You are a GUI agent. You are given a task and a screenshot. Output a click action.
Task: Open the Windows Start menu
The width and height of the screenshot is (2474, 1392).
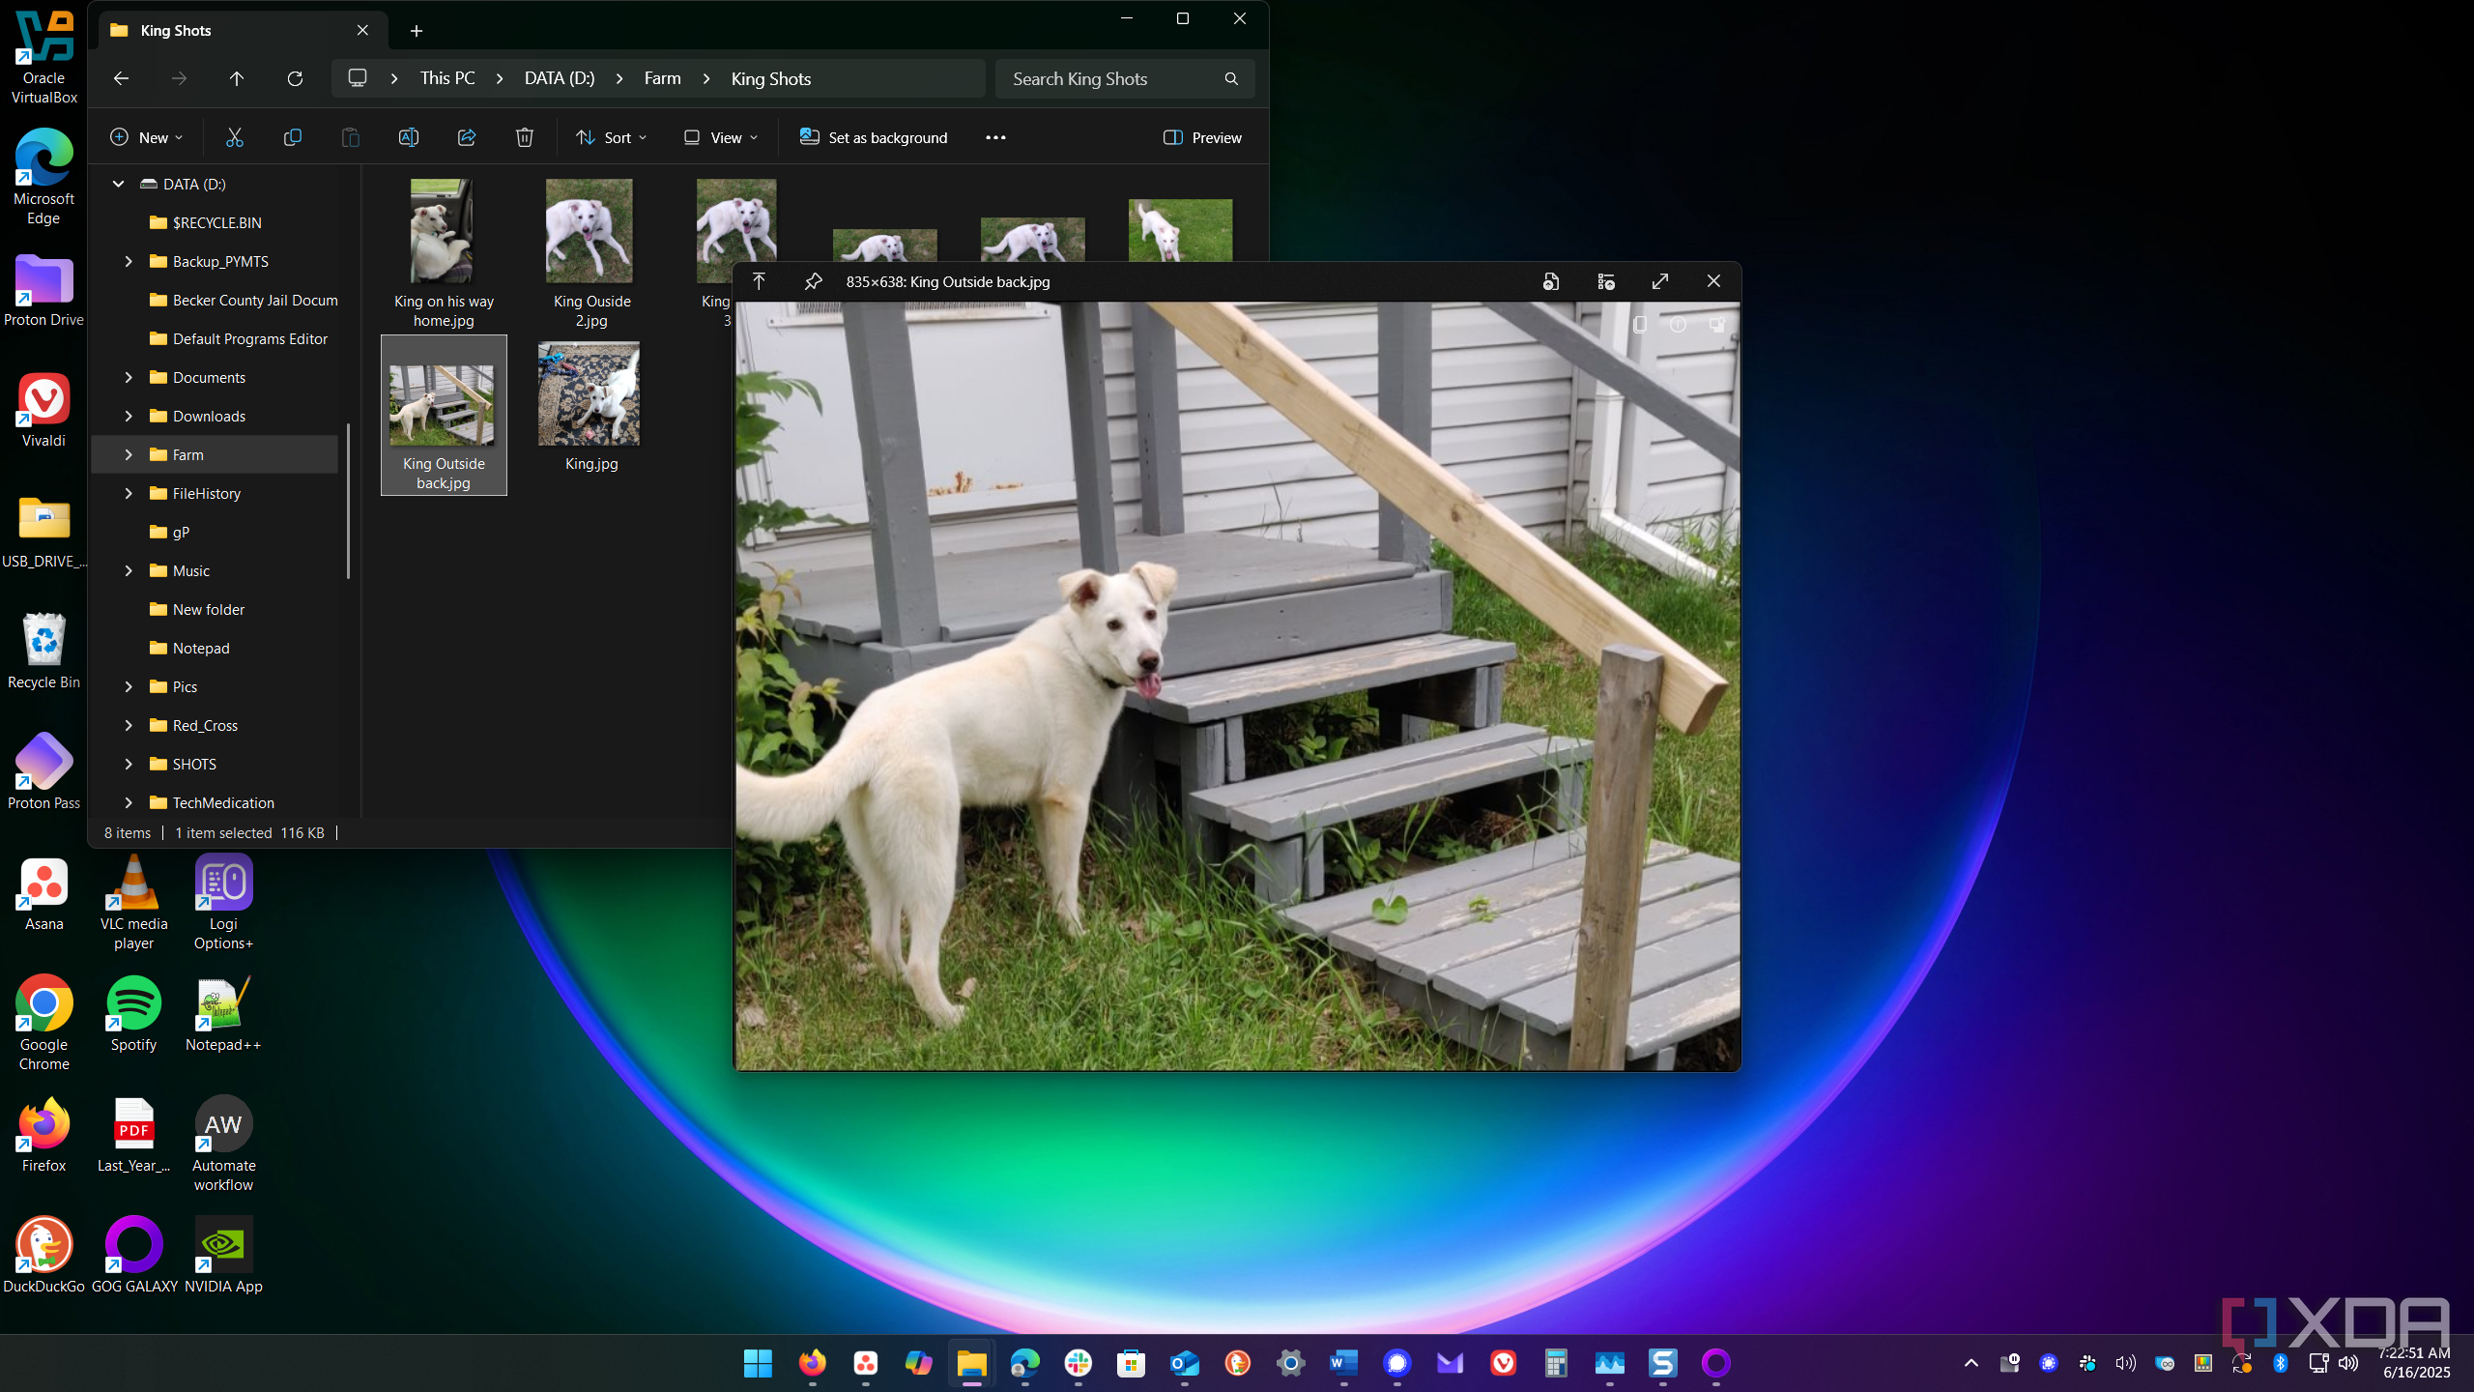point(759,1363)
